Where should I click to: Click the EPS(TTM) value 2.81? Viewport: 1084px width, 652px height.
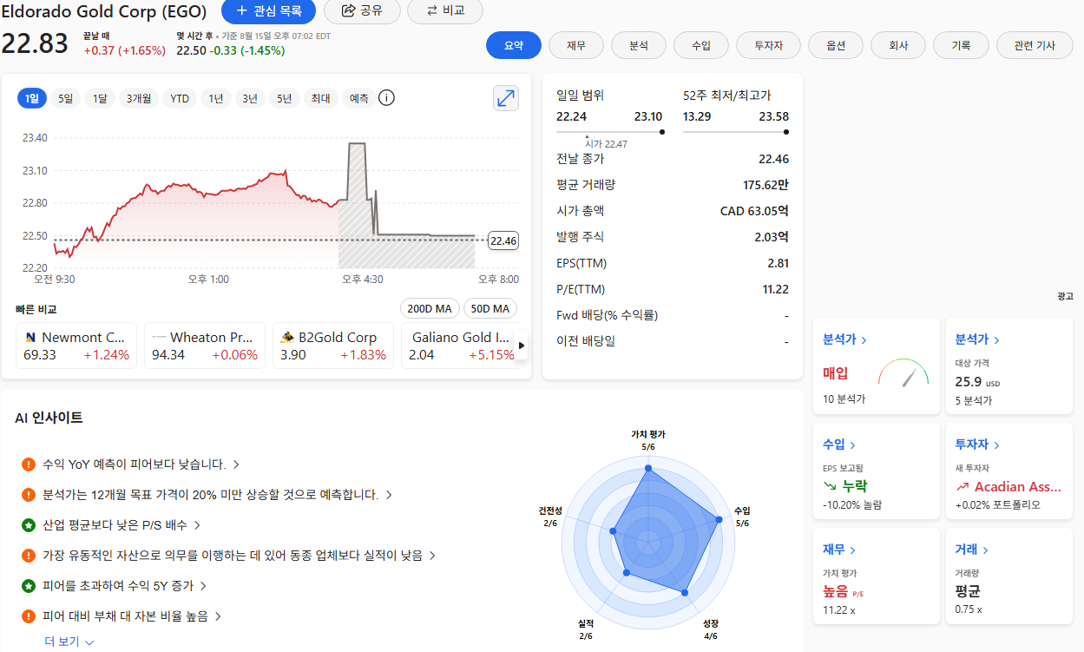coord(778,263)
